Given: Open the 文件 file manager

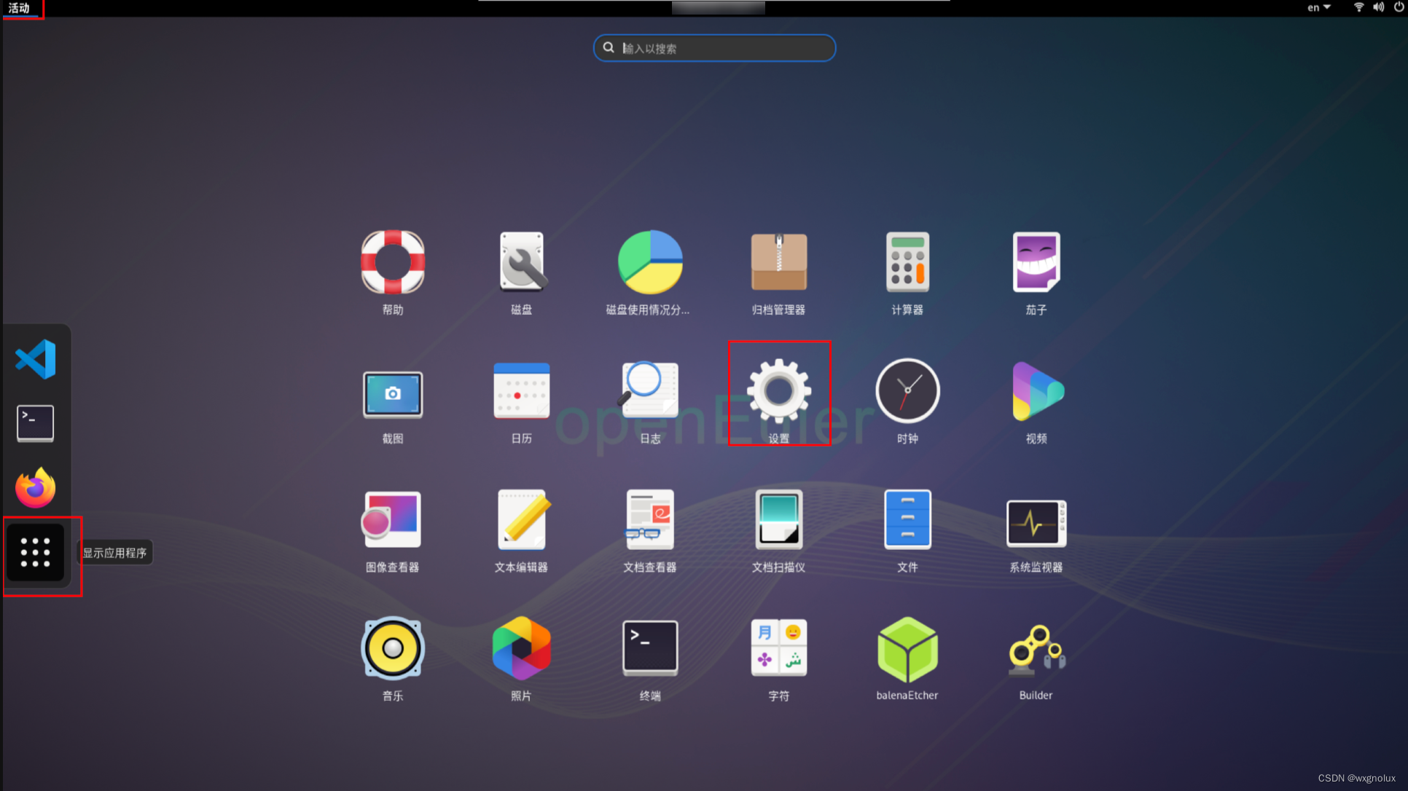Looking at the screenshot, I should point(907,519).
